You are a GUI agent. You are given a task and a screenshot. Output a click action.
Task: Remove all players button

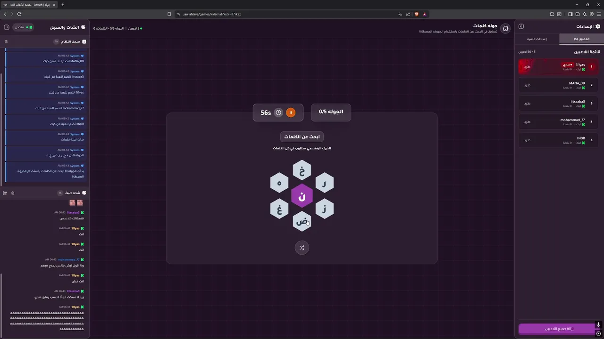[x=559, y=329]
